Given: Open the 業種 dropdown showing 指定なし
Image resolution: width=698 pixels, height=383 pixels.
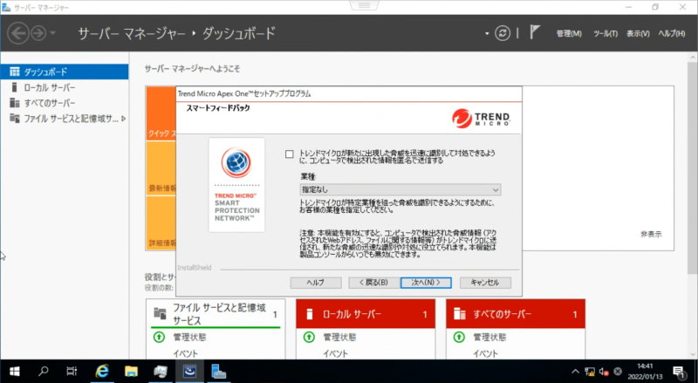Looking at the screenshot, I should tap(400, 189).
